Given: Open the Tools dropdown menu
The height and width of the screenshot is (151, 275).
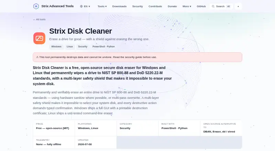Looking at the screenshot, I should [102, 6].
